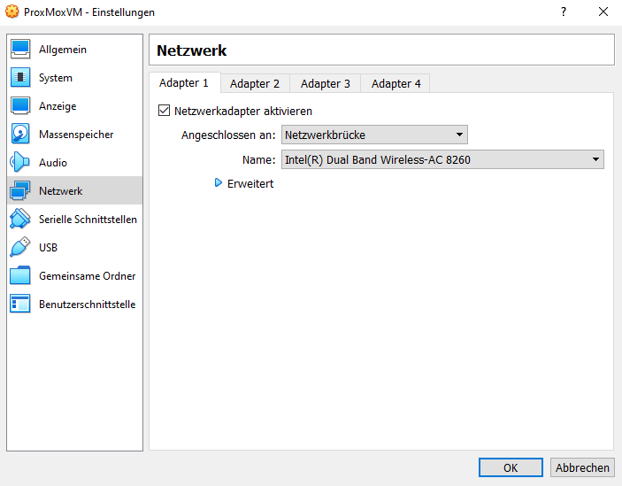
Task: Click the OK button
Action: pyautogui.click(x=511, y=467)
